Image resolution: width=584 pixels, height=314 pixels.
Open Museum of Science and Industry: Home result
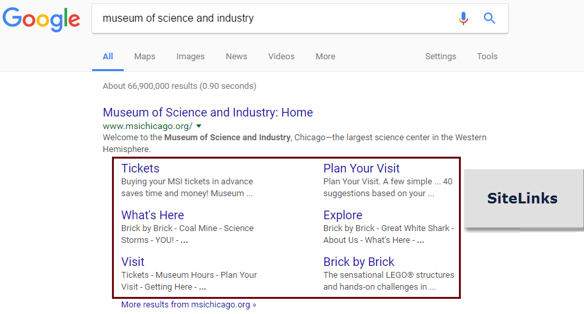(x=207, y=113)
